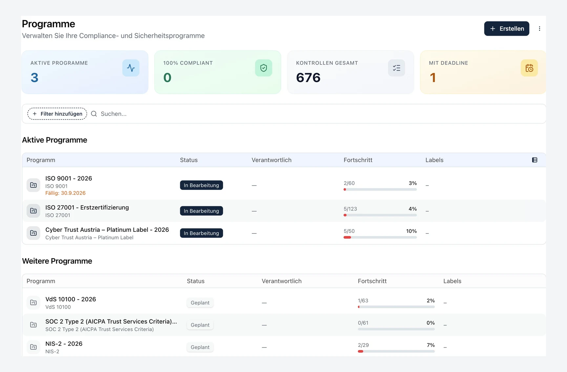Click the Aktive Programme stat card value 3
567x372 pixels.
34,78
